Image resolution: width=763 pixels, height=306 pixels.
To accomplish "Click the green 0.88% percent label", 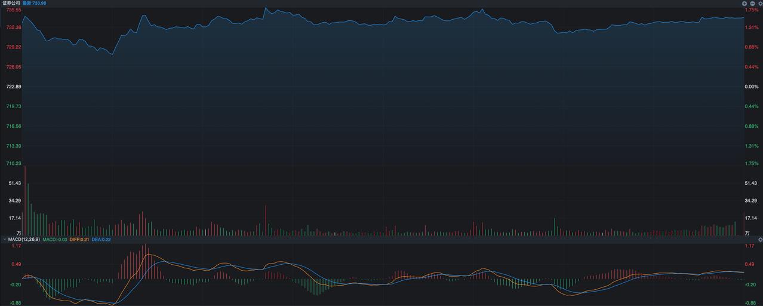I will [751, 126].
